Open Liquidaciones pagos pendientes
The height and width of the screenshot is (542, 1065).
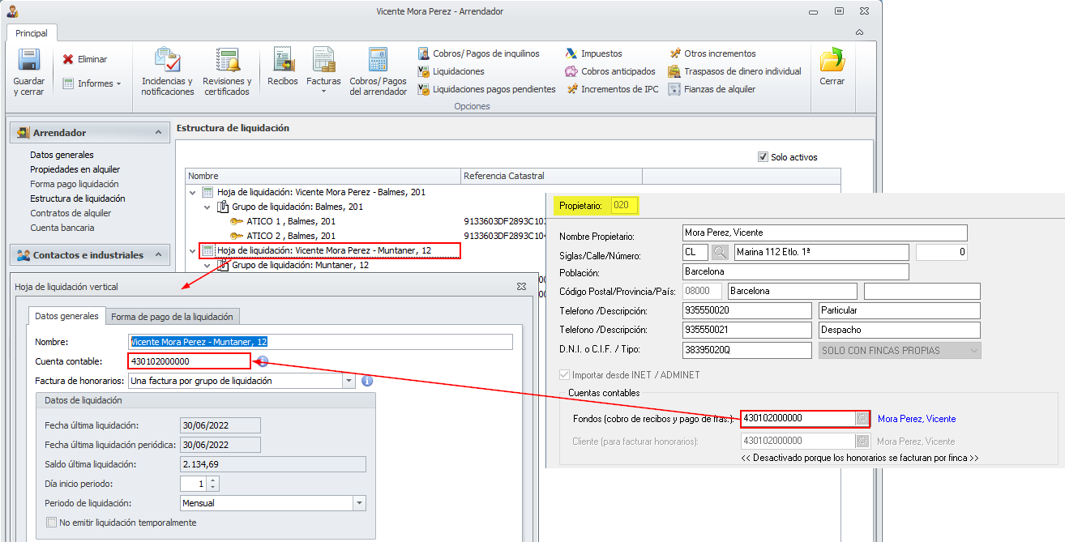point(486,89)
